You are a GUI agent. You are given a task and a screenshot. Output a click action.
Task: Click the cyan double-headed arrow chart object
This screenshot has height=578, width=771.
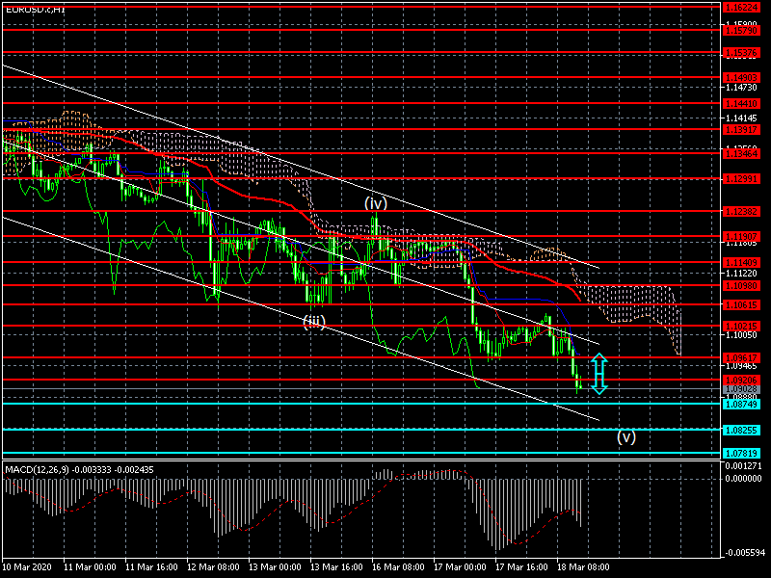tap(598, 374)
